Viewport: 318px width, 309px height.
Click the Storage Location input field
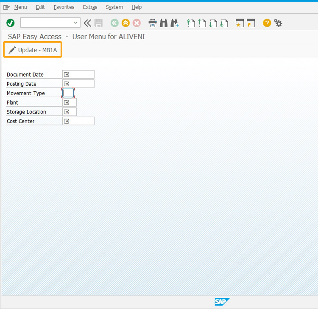[x=70, y=112]
